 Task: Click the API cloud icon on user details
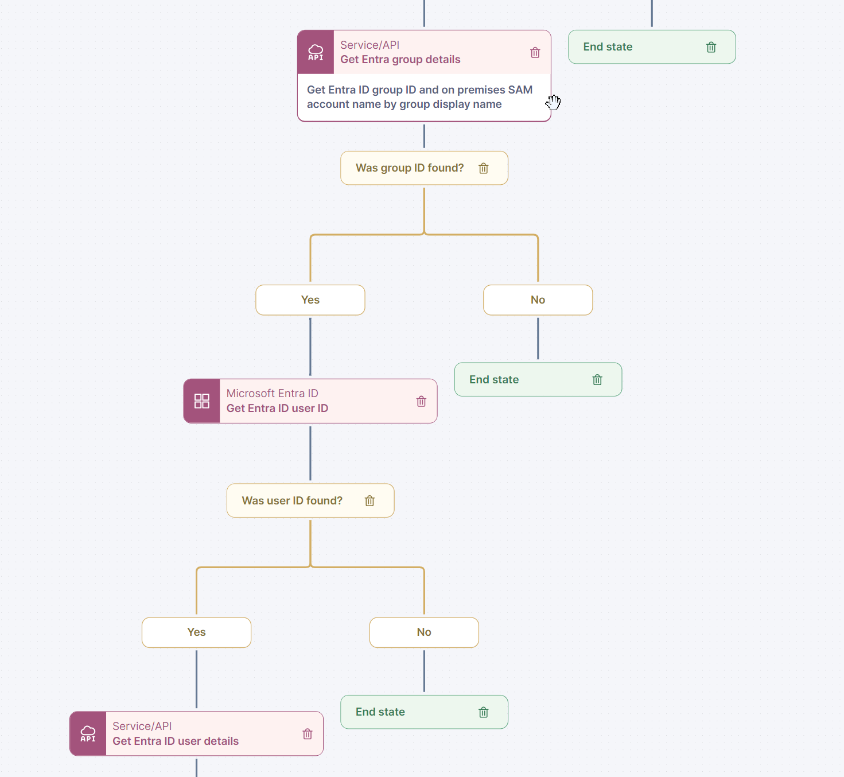[x=88, y=733]
